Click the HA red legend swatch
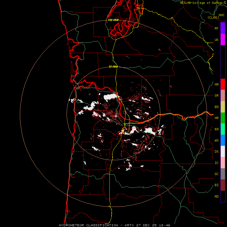The width and height of the screenshot is (227, 227). [x=223, y=84]
